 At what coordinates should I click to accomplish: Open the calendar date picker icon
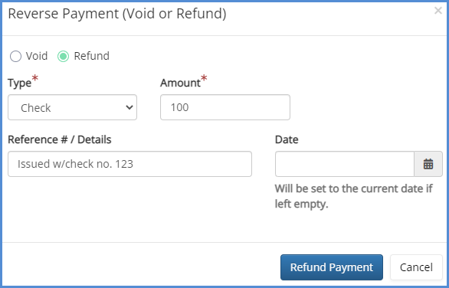428,164
